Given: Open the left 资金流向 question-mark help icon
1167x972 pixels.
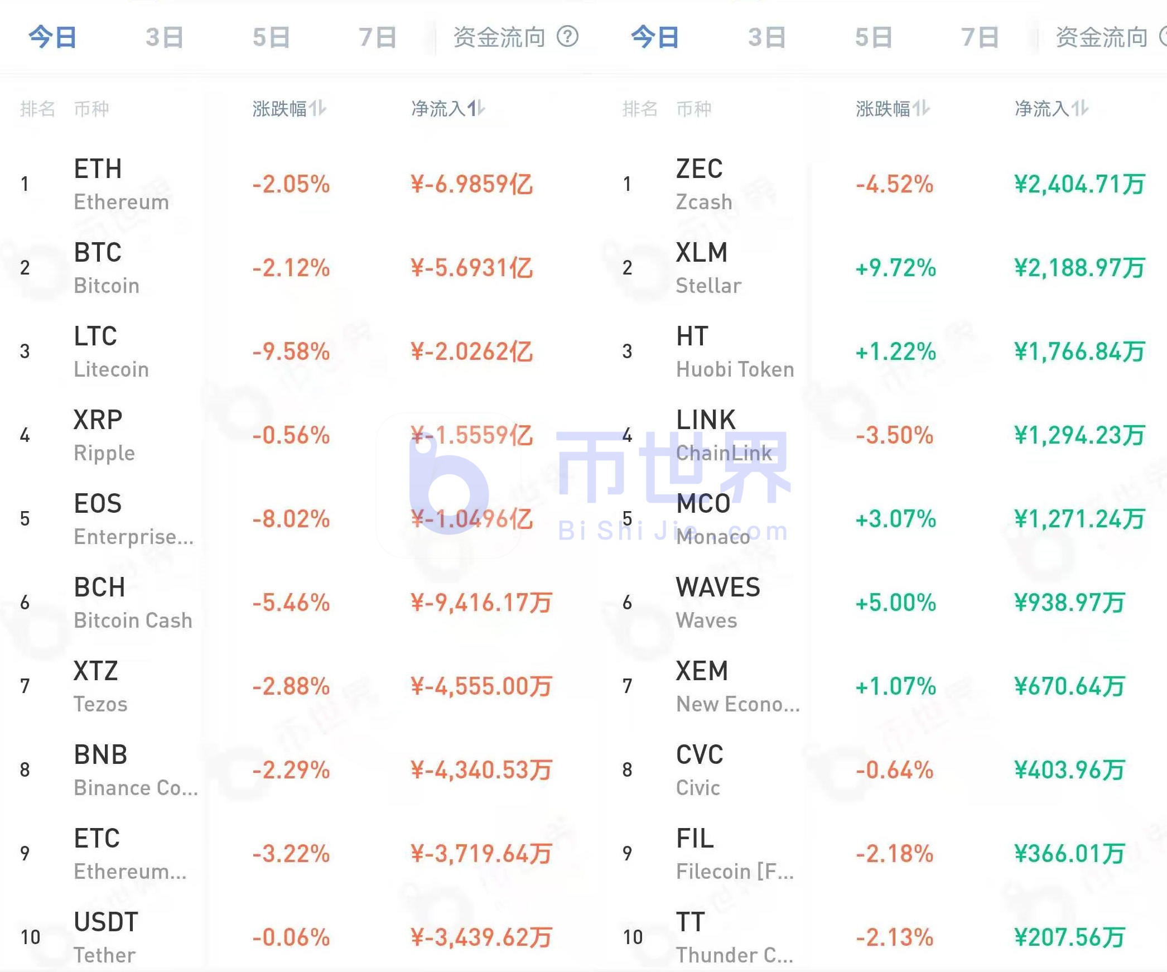Looking at the screenshot, I should point(568,37).
